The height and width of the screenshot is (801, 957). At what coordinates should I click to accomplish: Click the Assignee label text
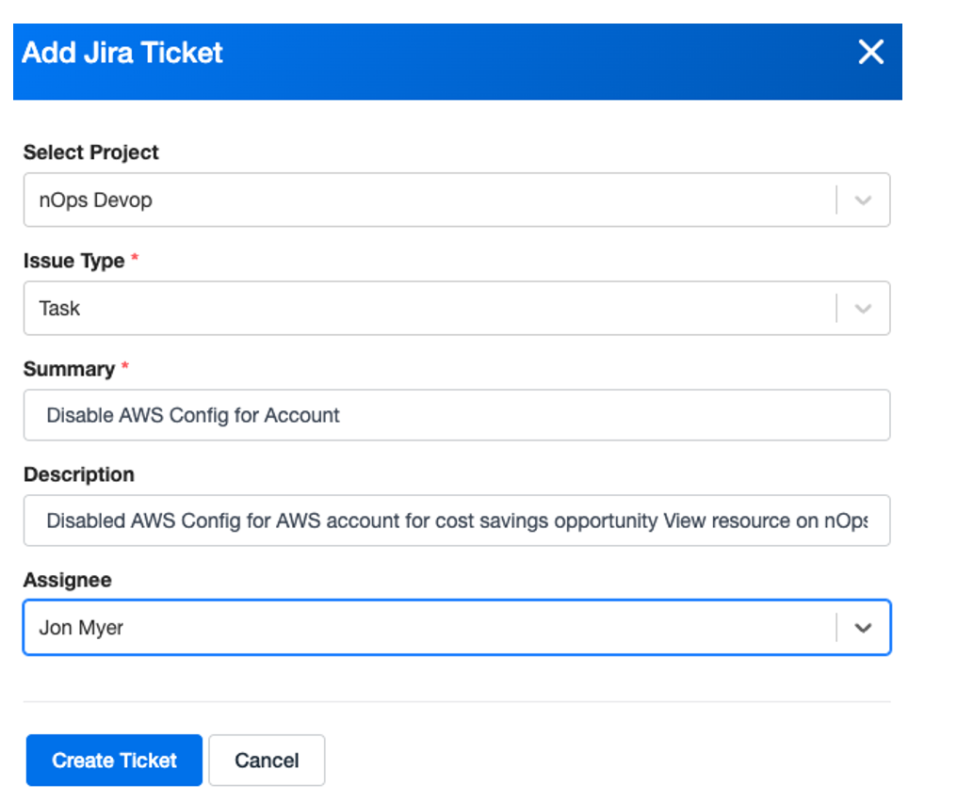68,580
